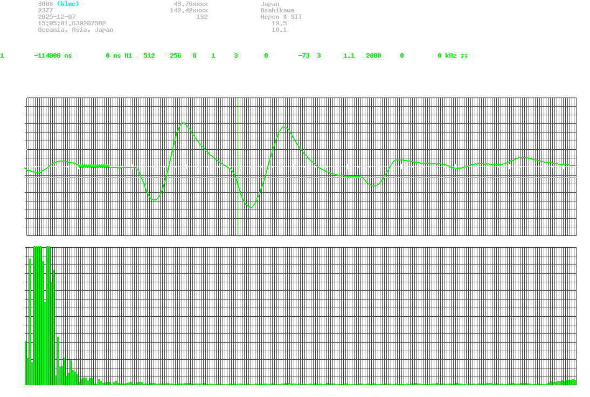Click the station number 3008
590x397 pixels.
[x=45, y=4]
